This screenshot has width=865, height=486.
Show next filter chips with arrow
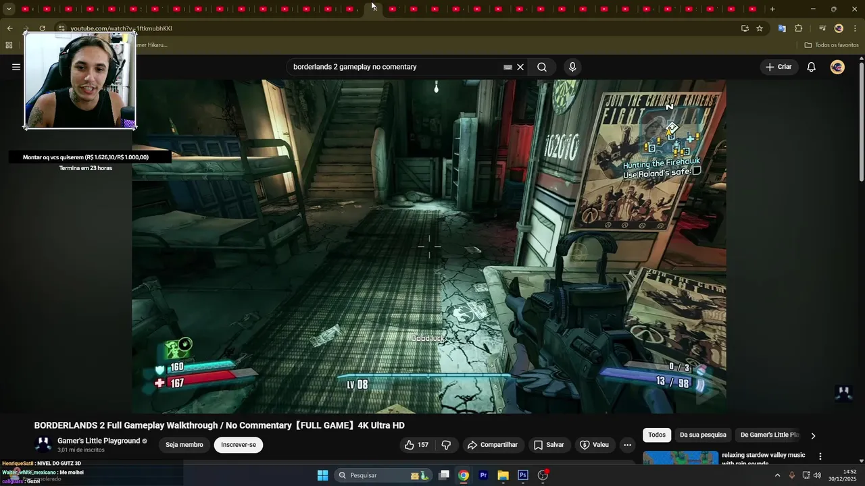coord(813,435)
